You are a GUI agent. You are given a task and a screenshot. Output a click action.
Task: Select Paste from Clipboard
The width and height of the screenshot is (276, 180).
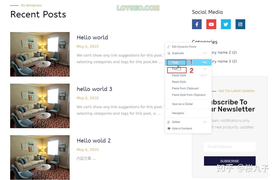(185, 88)
